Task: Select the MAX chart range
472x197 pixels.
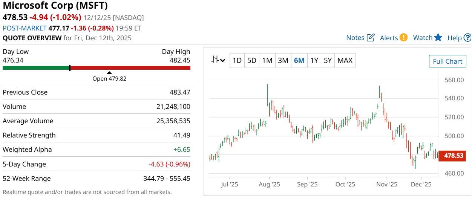Action: coord(345,60)
